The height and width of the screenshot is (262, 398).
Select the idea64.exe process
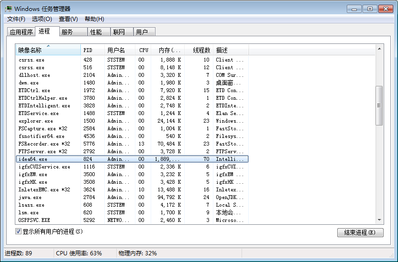coord(132,159)
